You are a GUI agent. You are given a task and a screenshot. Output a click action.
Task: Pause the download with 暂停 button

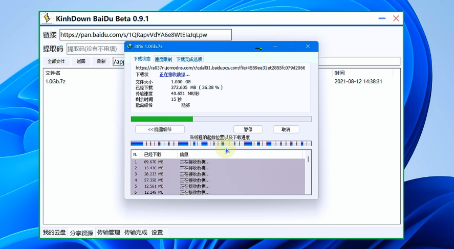tap(248, 129)
